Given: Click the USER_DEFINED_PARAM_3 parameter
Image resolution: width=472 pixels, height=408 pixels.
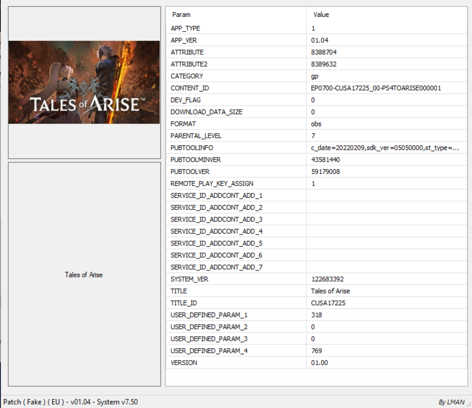Looking at the screenshot, I should (209, 339).
